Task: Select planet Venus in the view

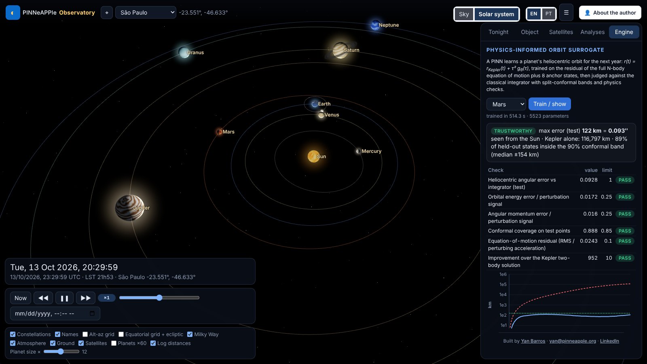Action: pyautogui.click(x=321, y=115)
